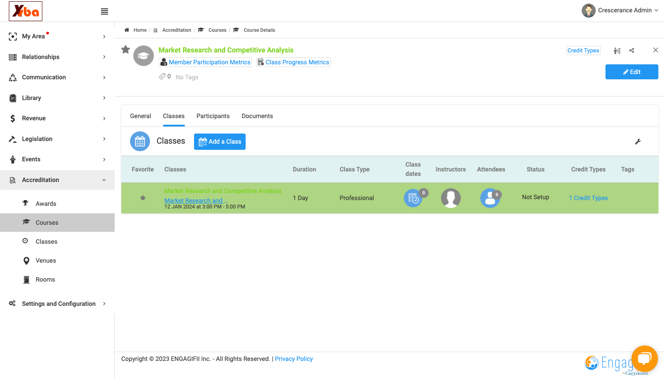
Task: Open the class dates calendar icon
Action: point(413,198)
